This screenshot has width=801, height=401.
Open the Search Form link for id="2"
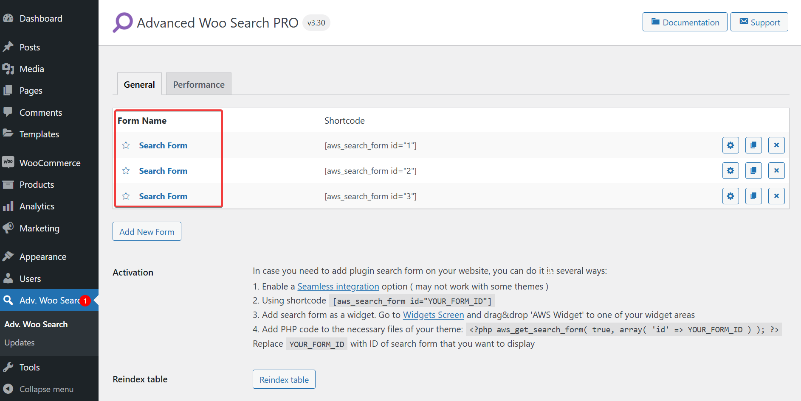click(163, 171)
